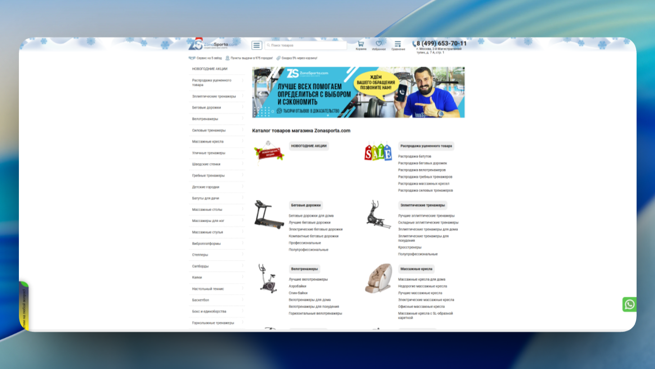655x369 pixels.
Task: Expand 'Велотренажеры' sidebar chevron
Action: tap(243, 118)
